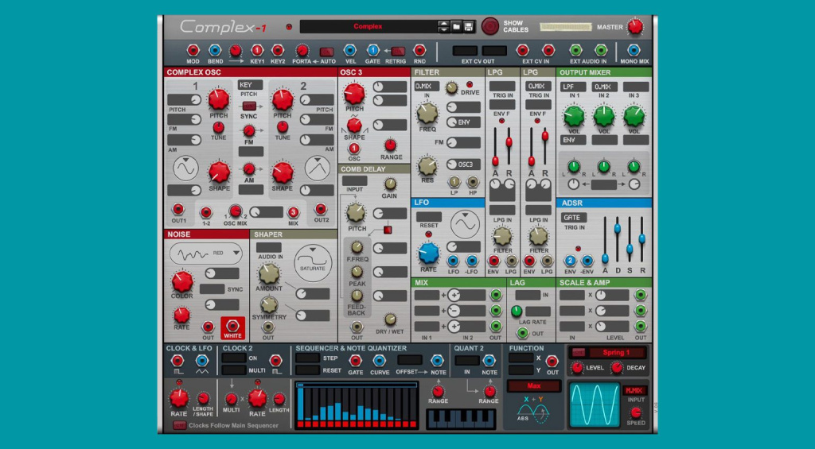Click the Shaper AMOUNT knob
The width and height of the screenshot is (815, 449).
click(269, 273)
